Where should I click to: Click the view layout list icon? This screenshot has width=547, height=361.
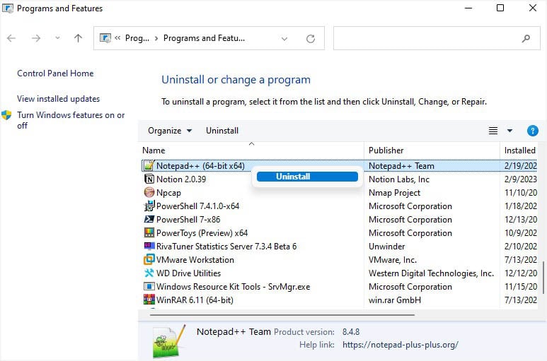pyautogui.click(x=493, y=131)
